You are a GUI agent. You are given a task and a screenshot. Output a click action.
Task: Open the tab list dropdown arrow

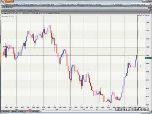tap(150, 4)
